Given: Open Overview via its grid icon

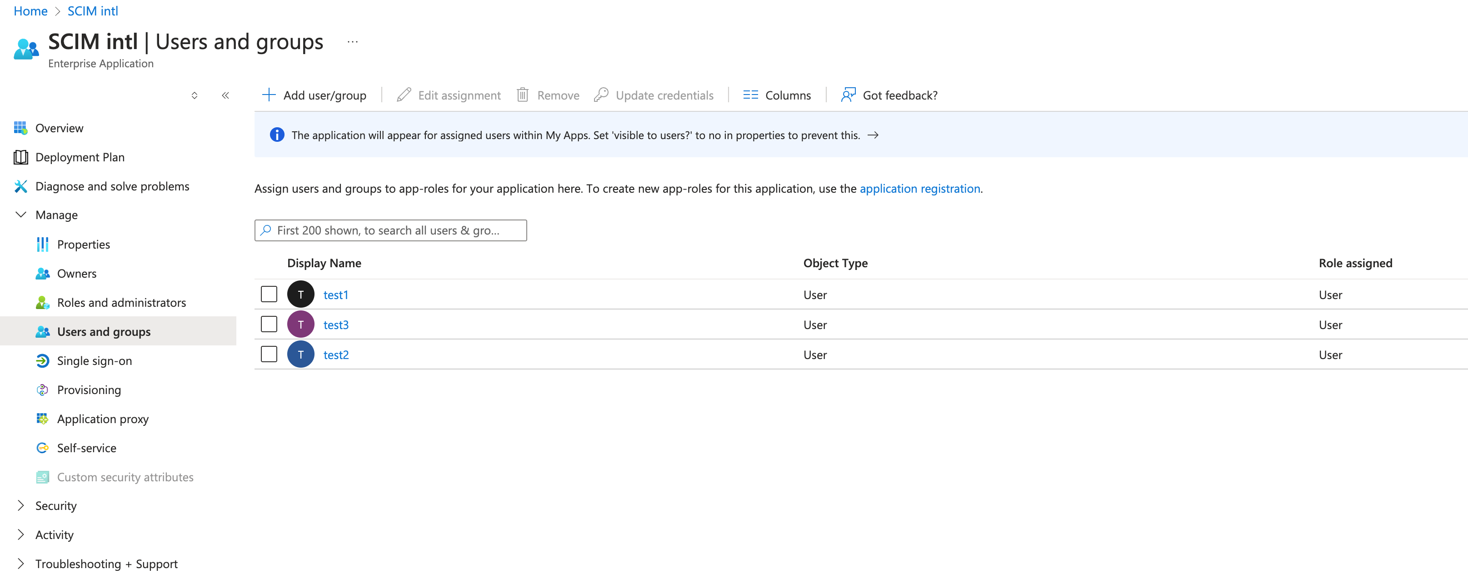Looking at the screenshot, I should (20, 128).
